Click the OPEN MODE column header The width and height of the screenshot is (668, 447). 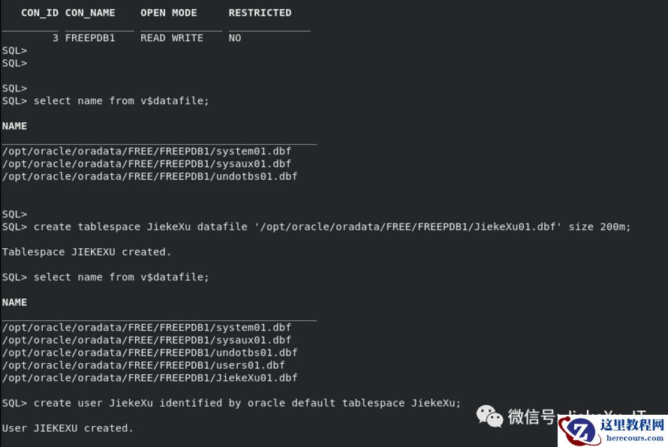click(169, 13)
